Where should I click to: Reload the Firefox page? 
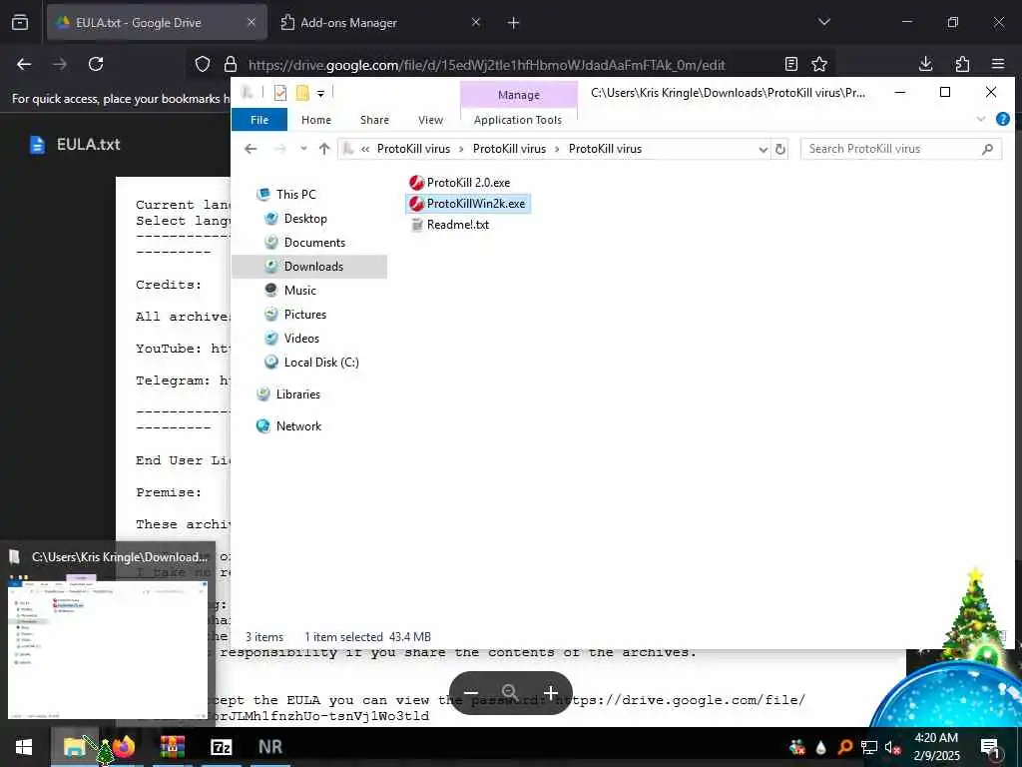[x=96, y=64]
